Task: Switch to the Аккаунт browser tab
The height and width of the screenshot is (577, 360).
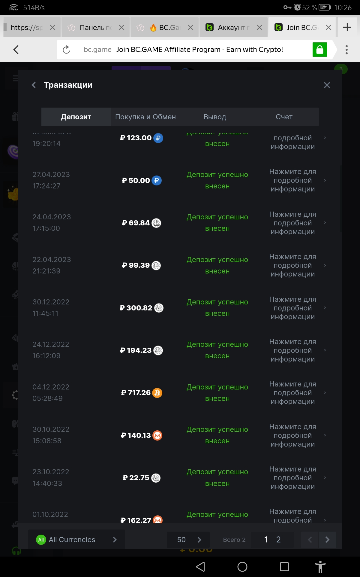Action: pyautogui.click(x=231, y=28)
